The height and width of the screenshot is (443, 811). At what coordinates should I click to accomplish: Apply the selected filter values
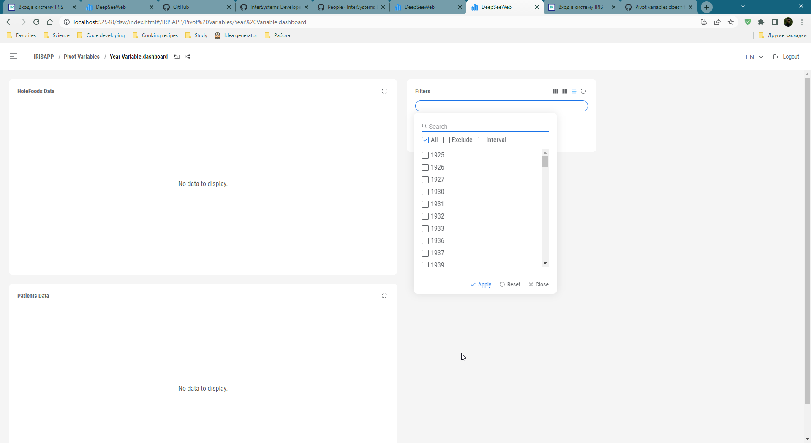[x=480, y=284]
